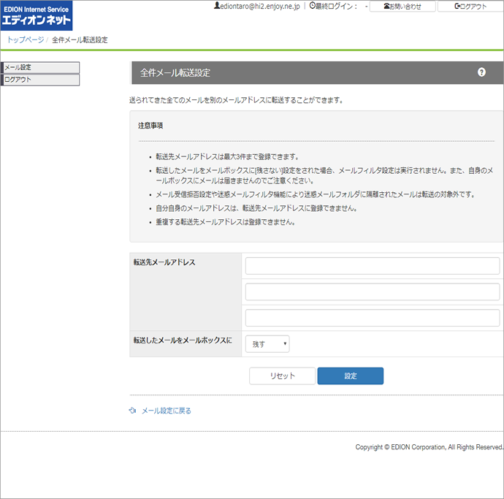Click the EDION Internet Service logo
Viewport: 504px width, 499px height.
pos(37,15)
